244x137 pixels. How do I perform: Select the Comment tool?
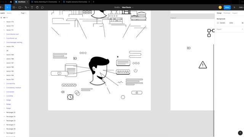[x=42, y=7]
